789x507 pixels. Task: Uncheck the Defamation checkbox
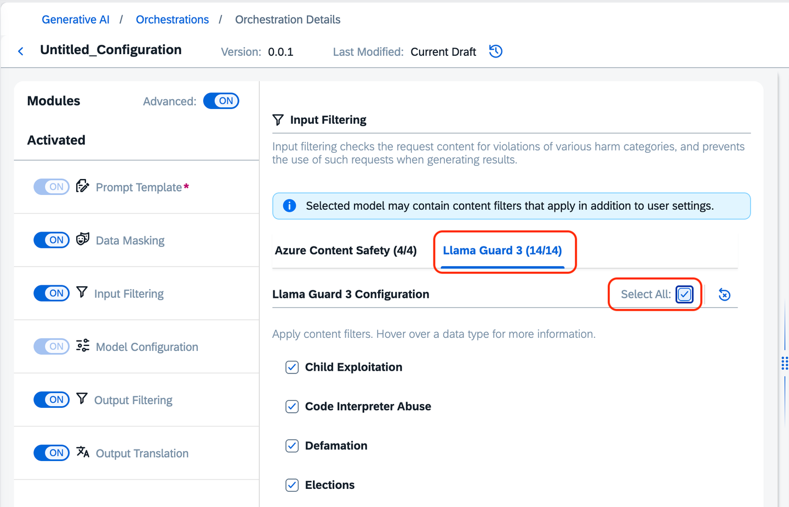[292, 446]
